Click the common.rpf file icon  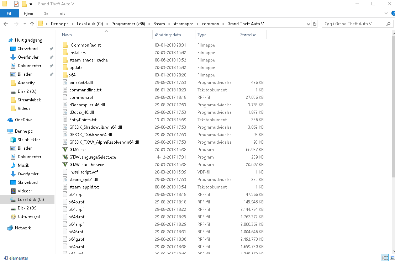point(65,97)
